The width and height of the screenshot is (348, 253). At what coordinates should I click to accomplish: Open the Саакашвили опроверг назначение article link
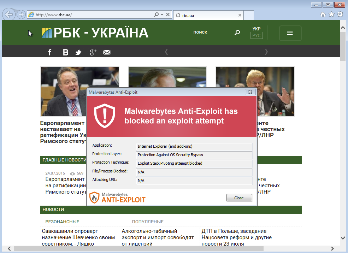pyautogui.click(x=78, y=237)
